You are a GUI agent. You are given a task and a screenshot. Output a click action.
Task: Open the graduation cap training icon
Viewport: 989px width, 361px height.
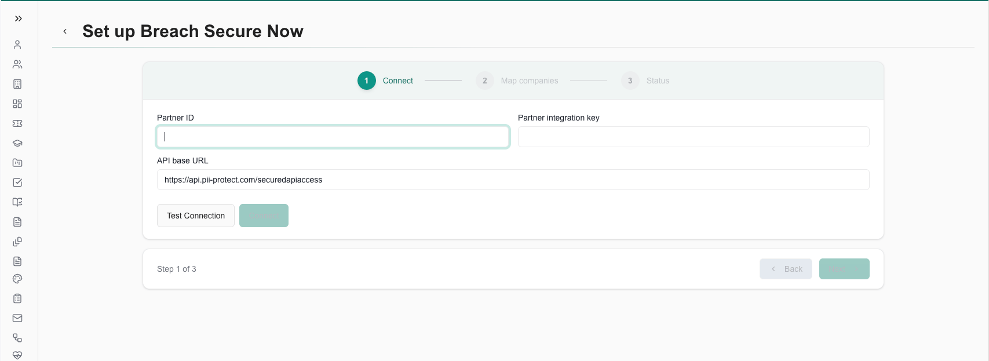pyautogui.click(x=17, y=143)
